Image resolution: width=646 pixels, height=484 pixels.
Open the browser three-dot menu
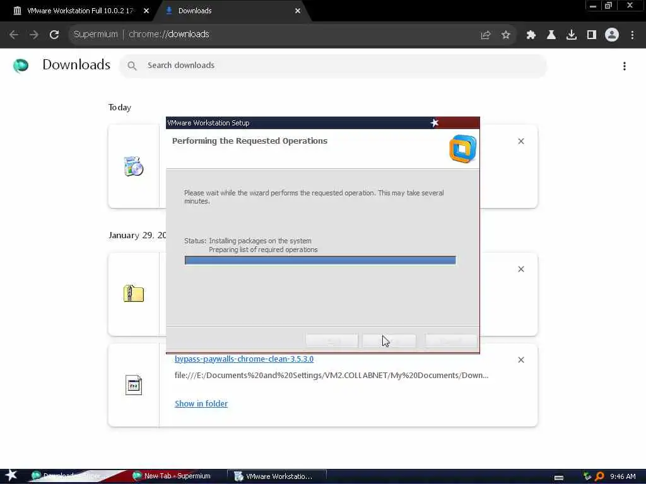pyautogui.click(x=632, y=35)
